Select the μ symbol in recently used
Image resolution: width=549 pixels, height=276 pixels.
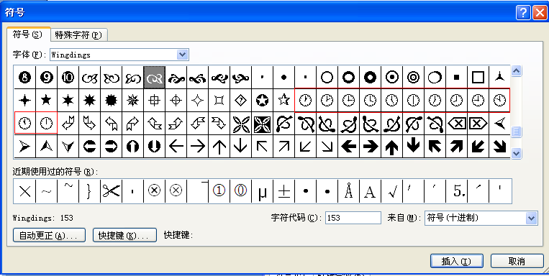click(x=262, y=191)
